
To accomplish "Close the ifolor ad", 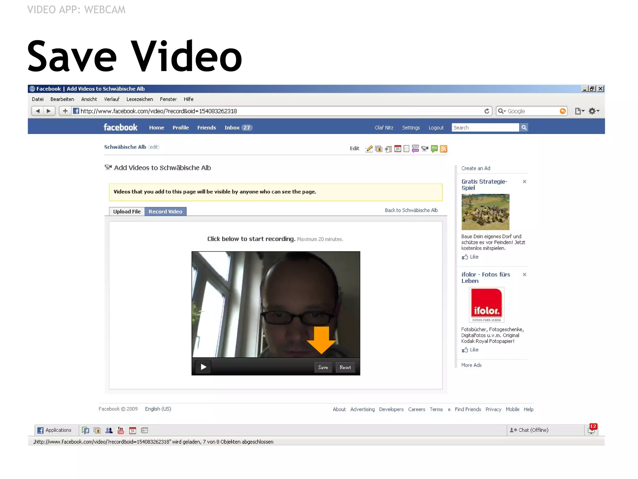I will 524,274.
